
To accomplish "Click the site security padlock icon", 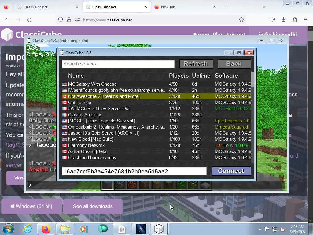I will coord(69,20).
